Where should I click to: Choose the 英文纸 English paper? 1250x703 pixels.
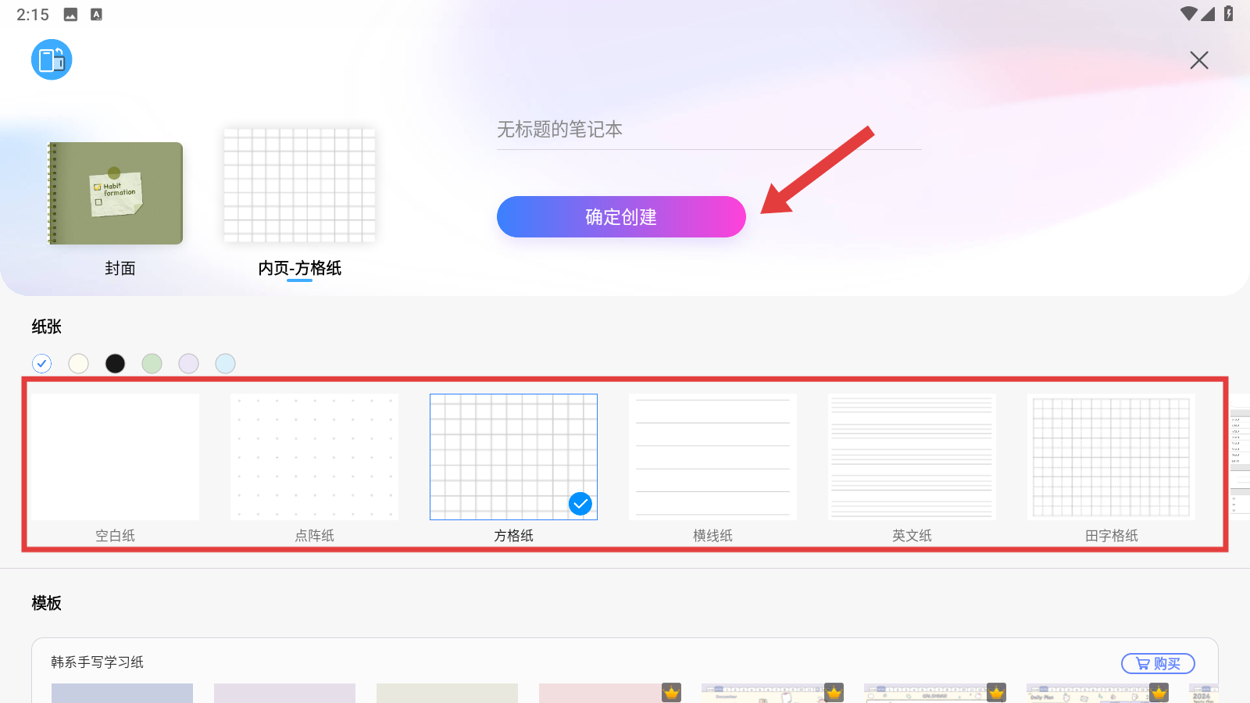tap(912, 457)
